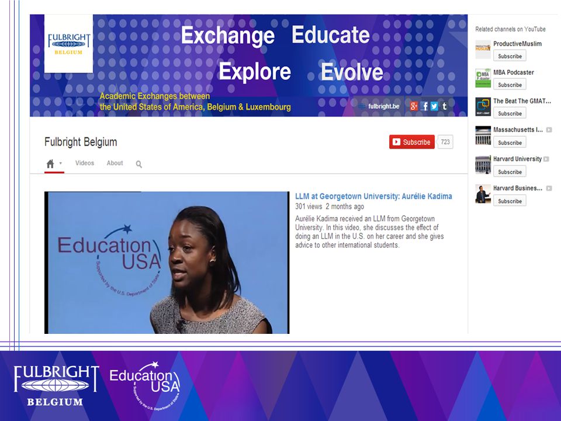
Task: Open Harvard Business channel avatar
Action: (483, 194)
